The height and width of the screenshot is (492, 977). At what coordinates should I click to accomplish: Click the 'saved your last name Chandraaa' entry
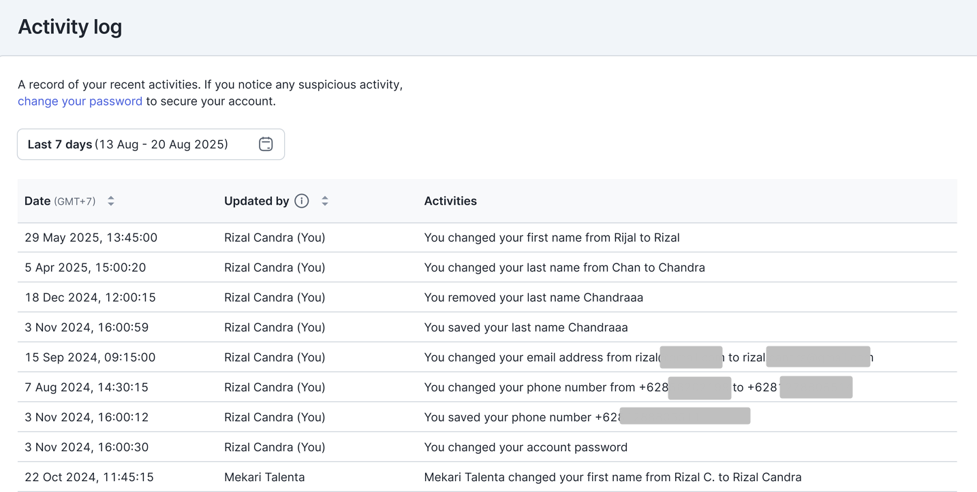click(525, 327)
